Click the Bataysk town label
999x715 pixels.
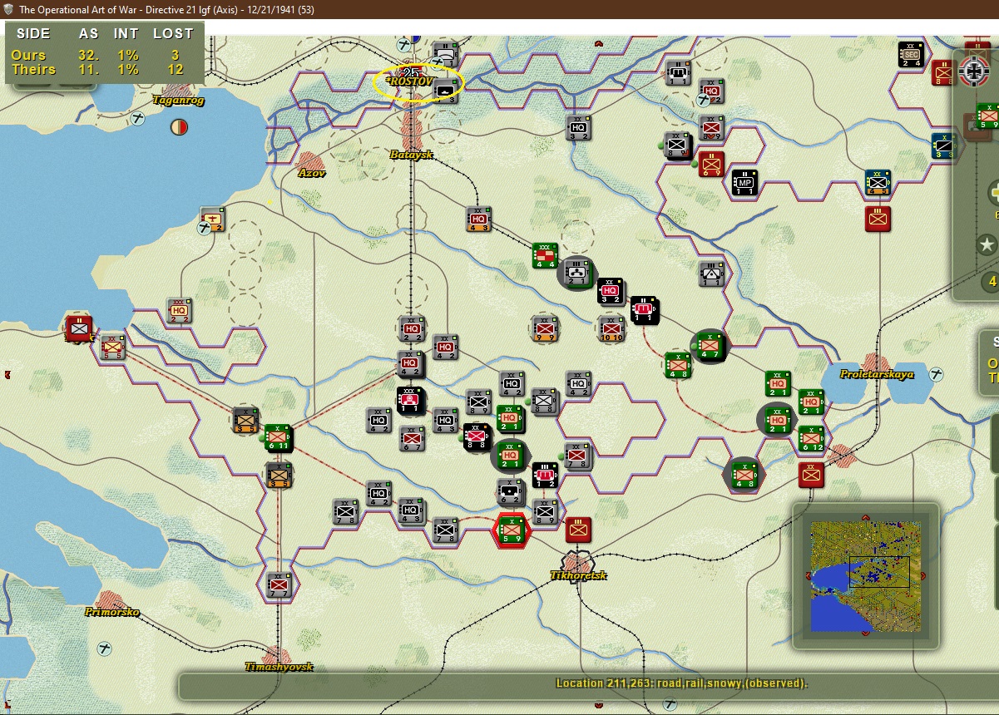click(412, 155)
